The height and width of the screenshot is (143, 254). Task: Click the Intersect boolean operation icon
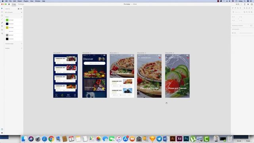coord(249,12)
